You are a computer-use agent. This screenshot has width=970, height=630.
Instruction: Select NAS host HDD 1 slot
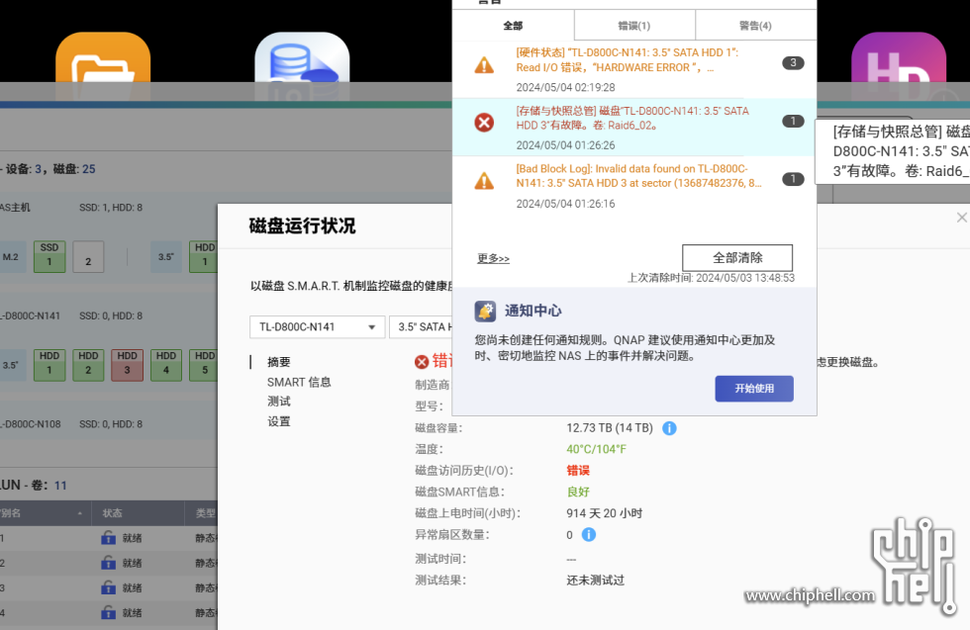coord(204,256)
